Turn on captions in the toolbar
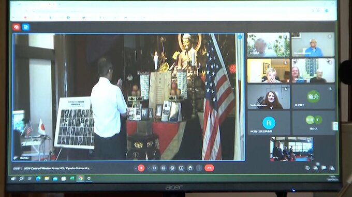The image size is (352, 197). pyautogui.click(x=164, y=168)
